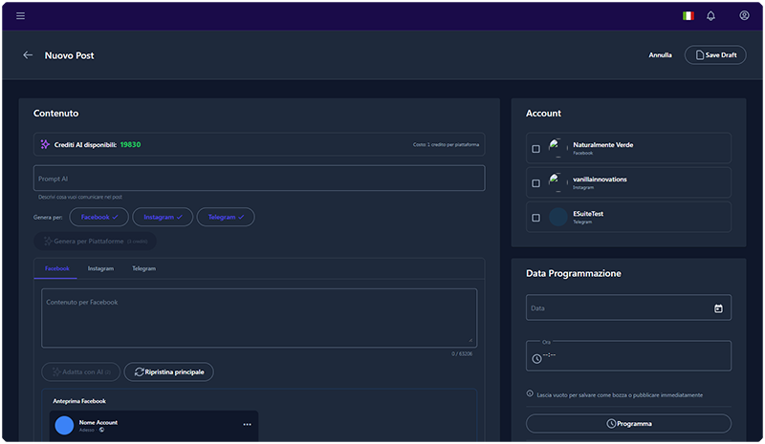
Task: Switch to the Instagram content tab
Action: pyautogui.click(x=100, y=269)
